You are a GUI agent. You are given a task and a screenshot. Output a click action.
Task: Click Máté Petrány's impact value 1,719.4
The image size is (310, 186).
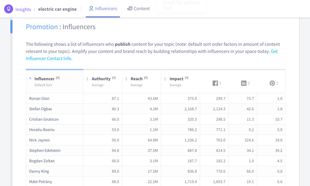pos(190,182)
